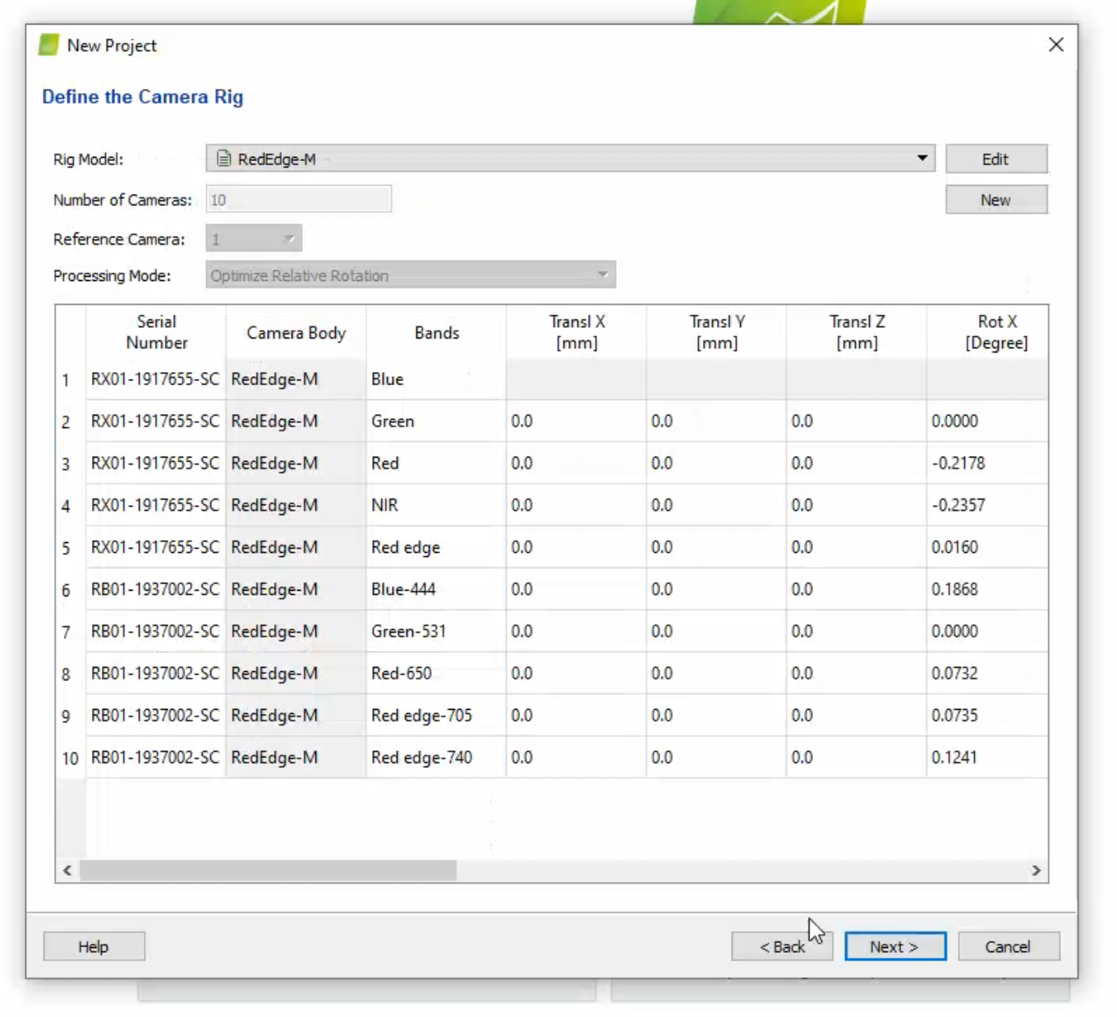This screenshot has height=1017, width=1117.
Task: Click the Red band cell in row 3
Action: 436,463
